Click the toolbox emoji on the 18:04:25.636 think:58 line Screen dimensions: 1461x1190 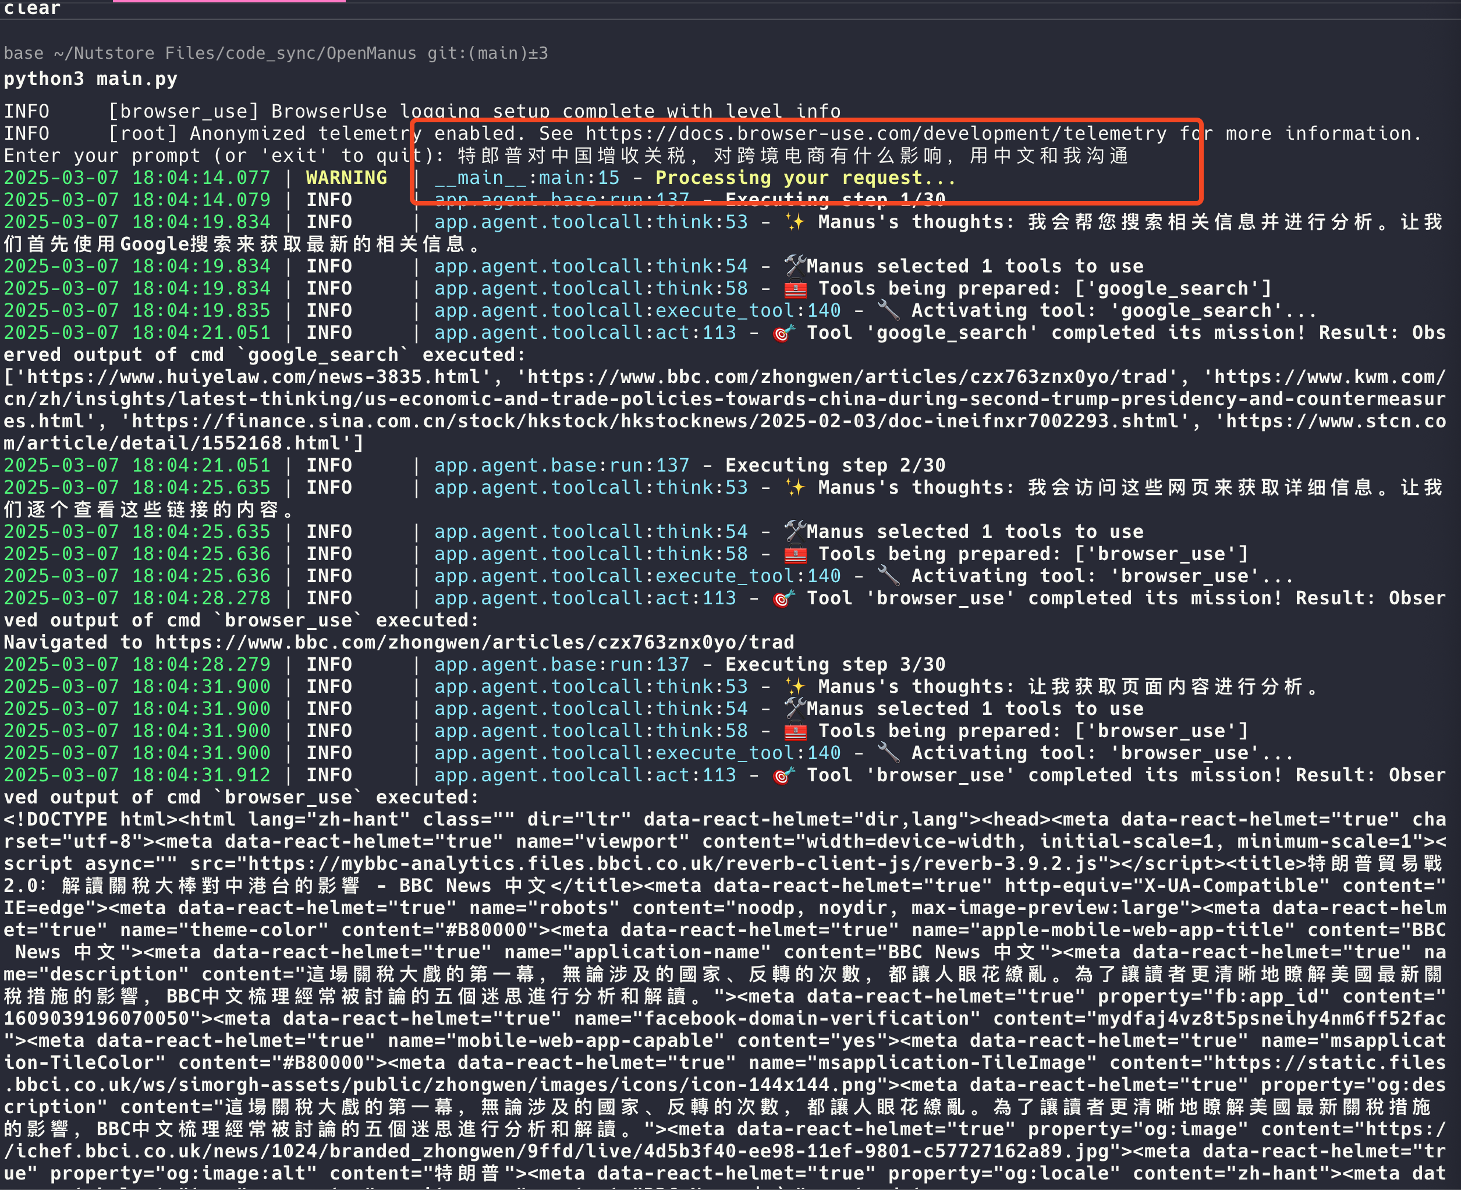795,554
